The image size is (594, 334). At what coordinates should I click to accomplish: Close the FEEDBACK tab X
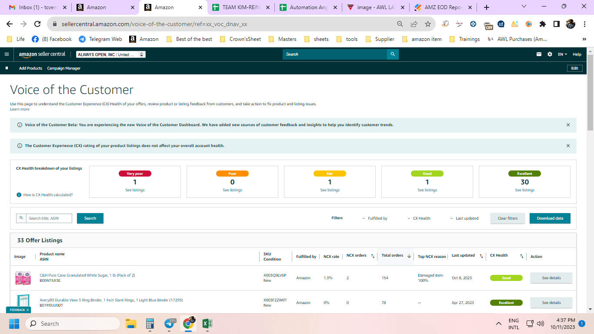tap(27, 310)
